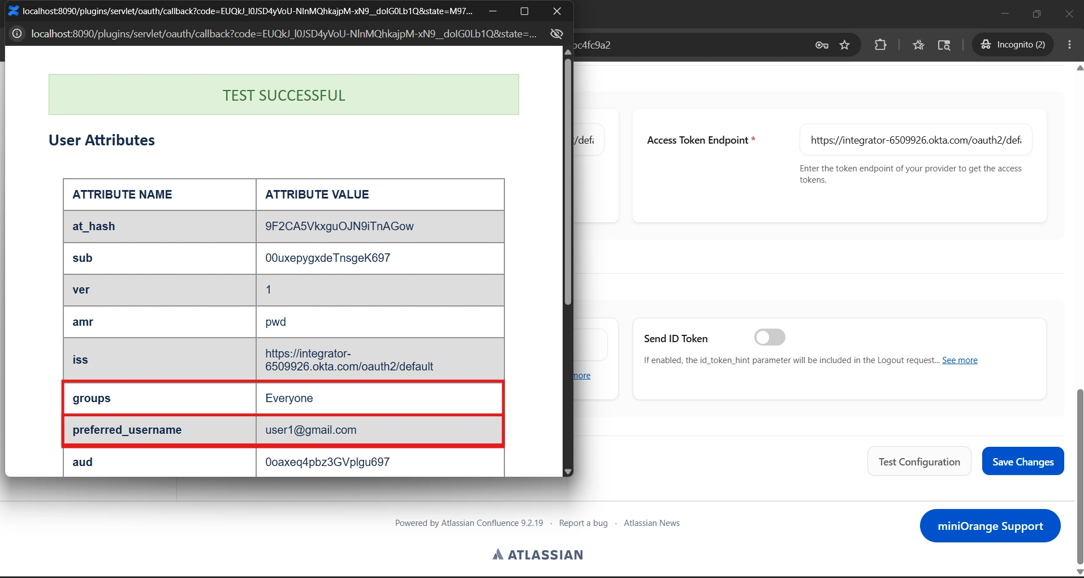Click the preferred_username value user1@gmail.com

tap(311, 430)
